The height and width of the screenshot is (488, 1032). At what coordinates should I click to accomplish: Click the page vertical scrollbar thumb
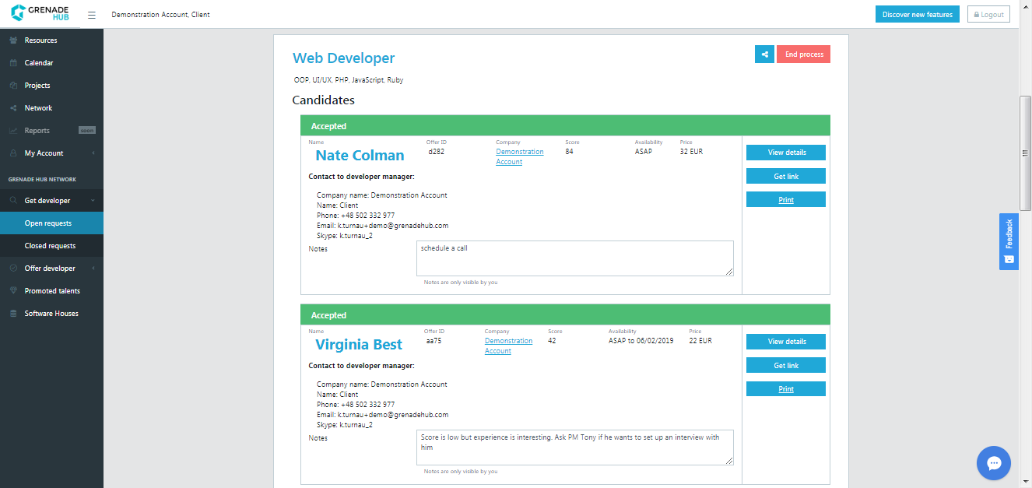[x=1026, y=154]
